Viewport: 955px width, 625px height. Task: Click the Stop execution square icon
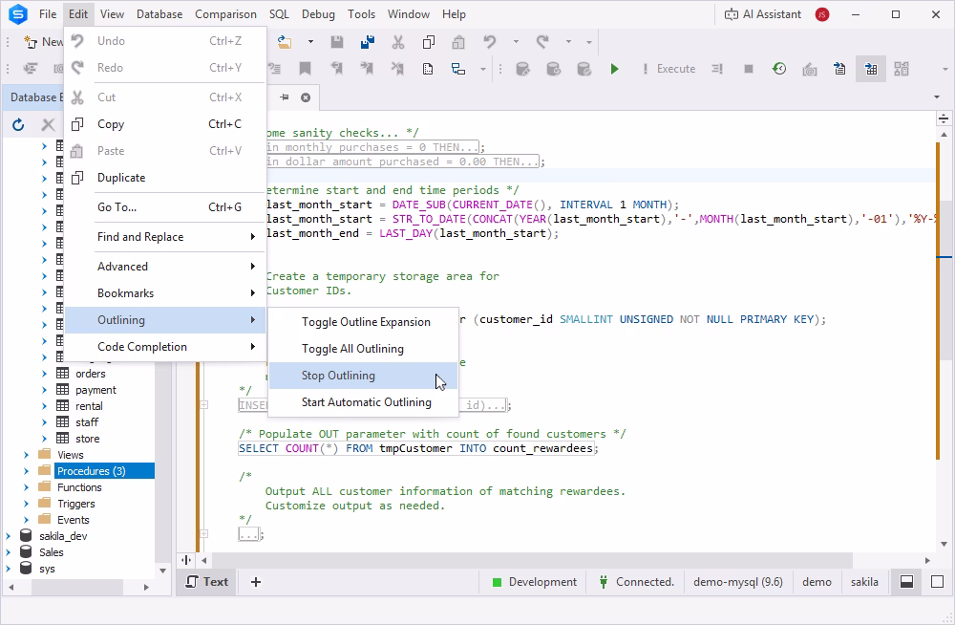tap(749, 69)
